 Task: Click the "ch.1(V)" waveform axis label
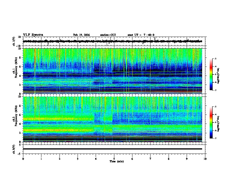click(14, 41)
